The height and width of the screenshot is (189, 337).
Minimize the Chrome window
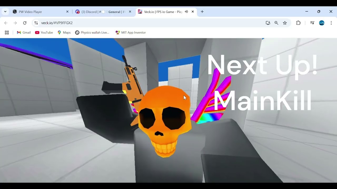tap(307, 12)
